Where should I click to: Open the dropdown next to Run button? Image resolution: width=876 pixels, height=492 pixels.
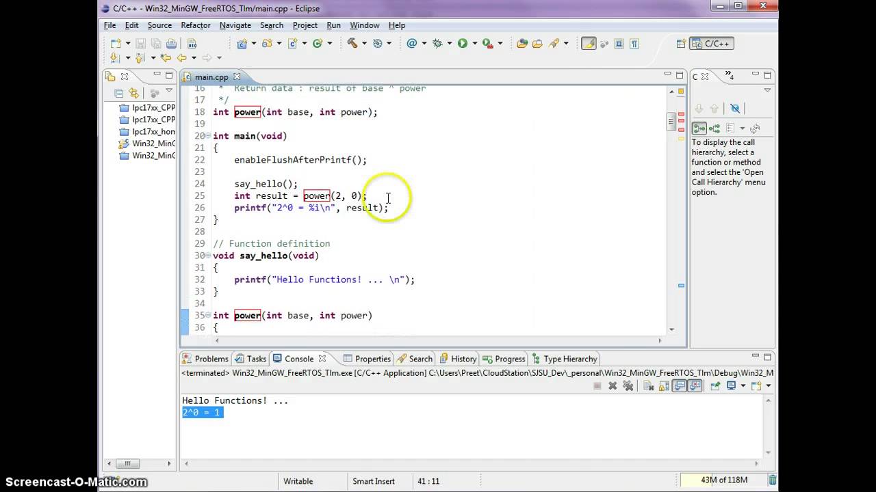pos(474,43)
